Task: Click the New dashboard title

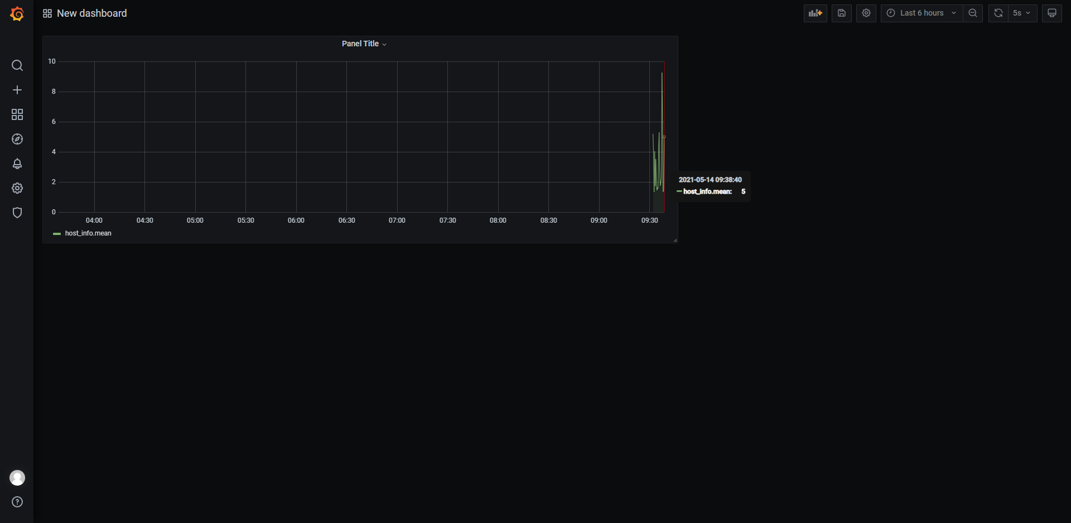Action: (x=92, y=13)
